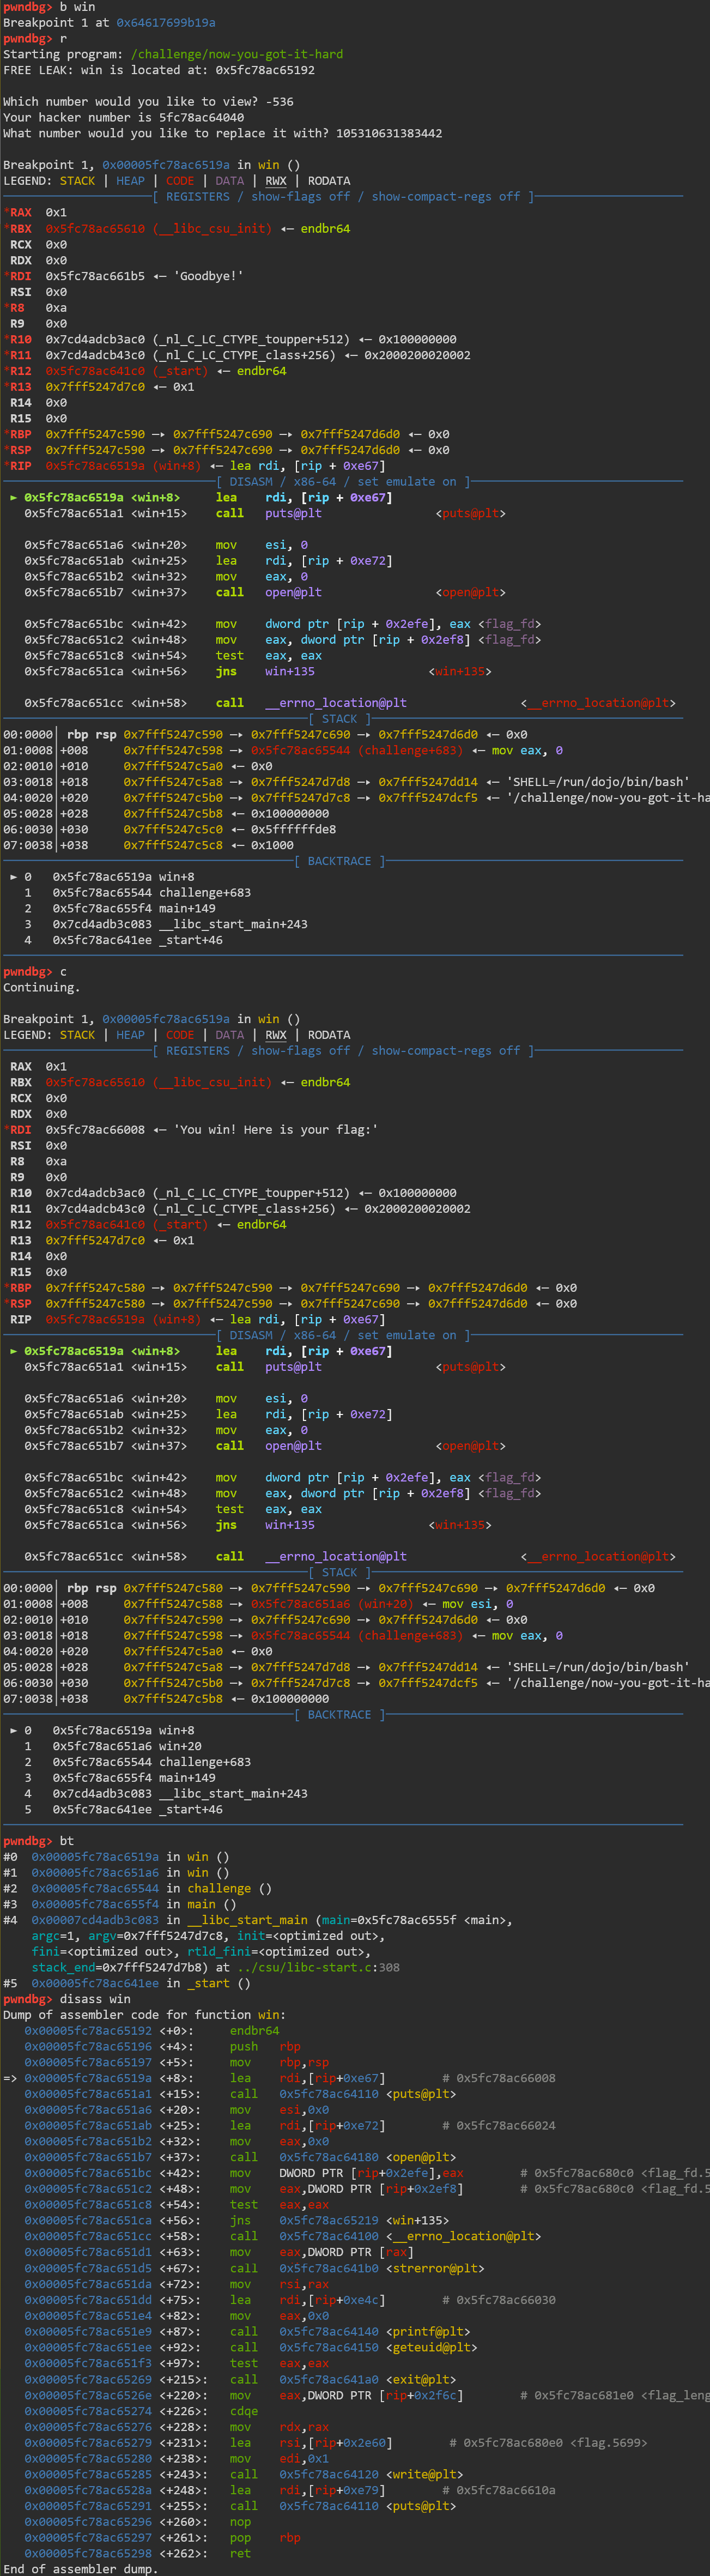Viewport: 710px width, 2576px height.
Task: Select the 'ret' instruction at <+262>
Action: [x=241, y=2553]
